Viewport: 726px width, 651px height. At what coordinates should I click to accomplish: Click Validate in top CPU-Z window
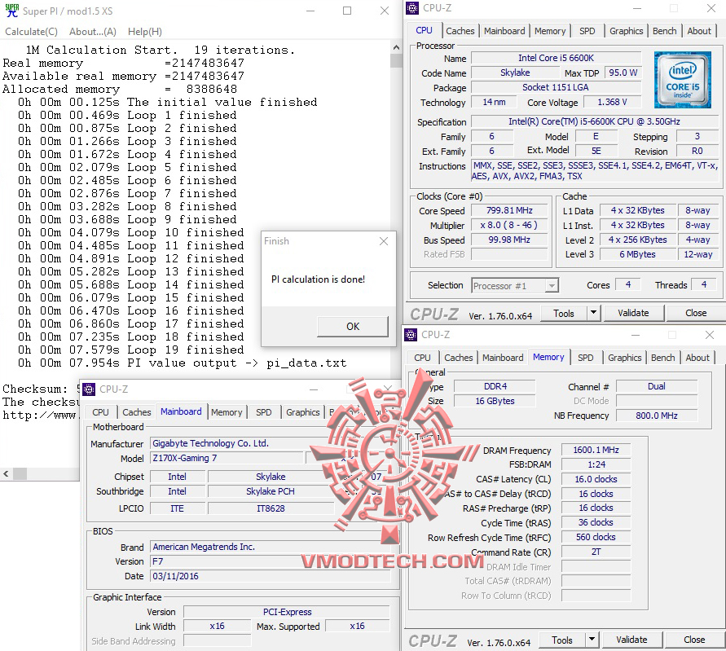pyautogui.click(x=633, y=314)
